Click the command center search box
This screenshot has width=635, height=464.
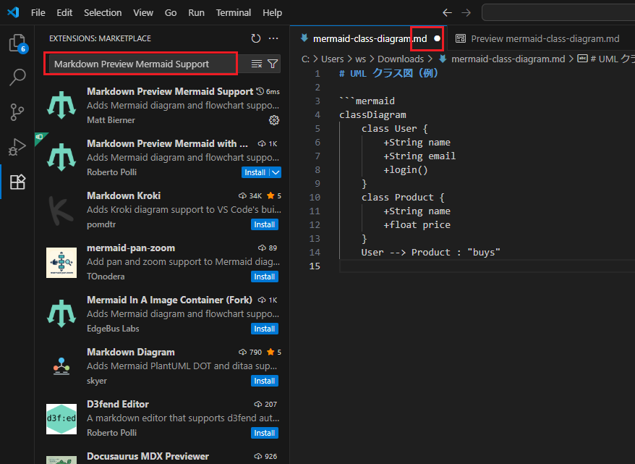(x=558, y=12)
